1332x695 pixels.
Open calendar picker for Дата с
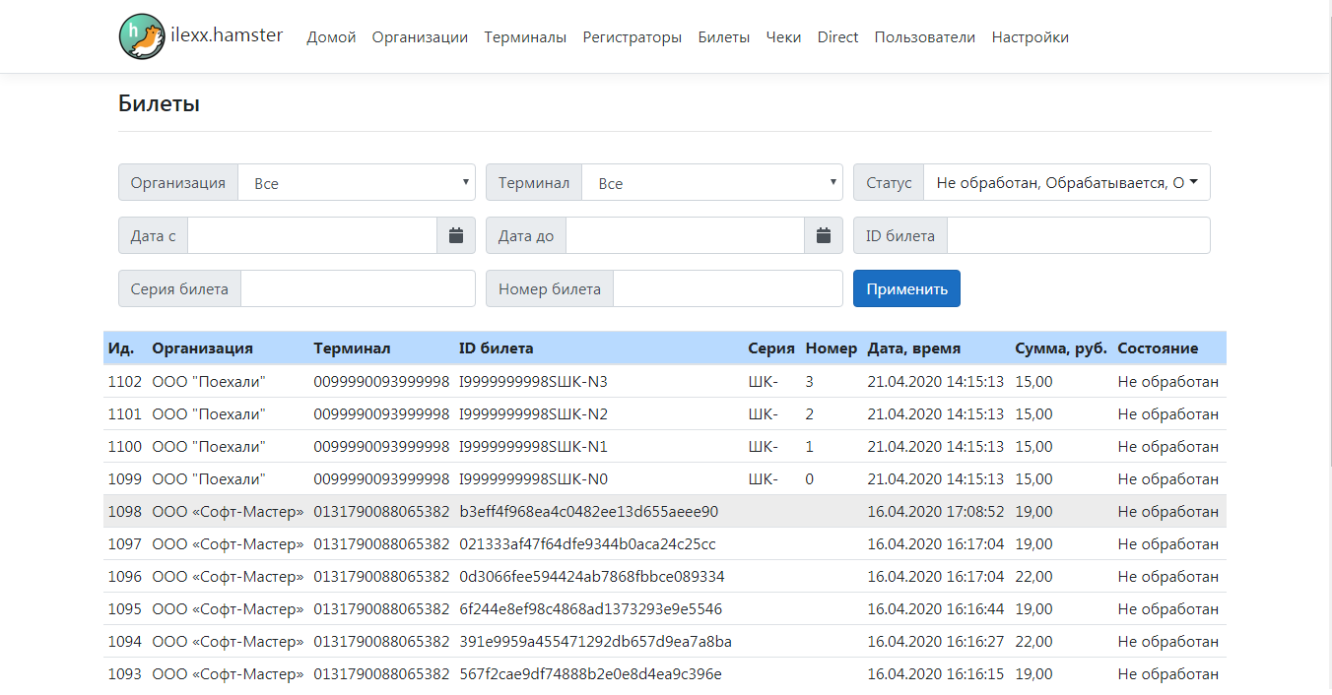coord(455,235)
